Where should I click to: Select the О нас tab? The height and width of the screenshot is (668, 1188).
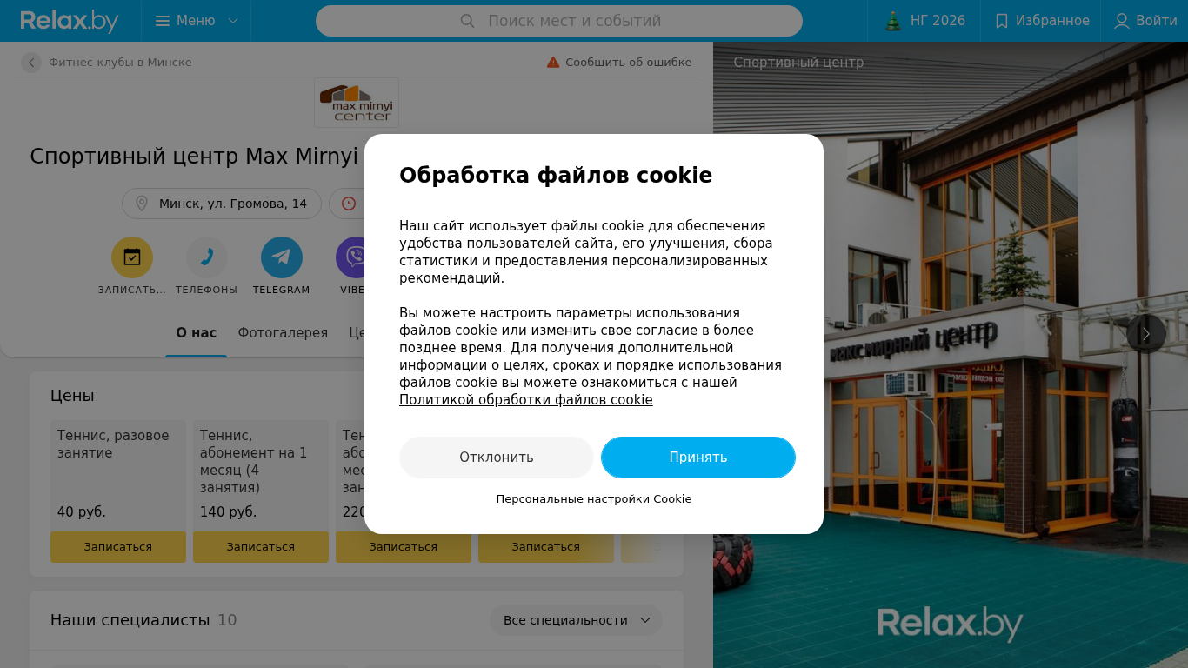click(197, 333)
